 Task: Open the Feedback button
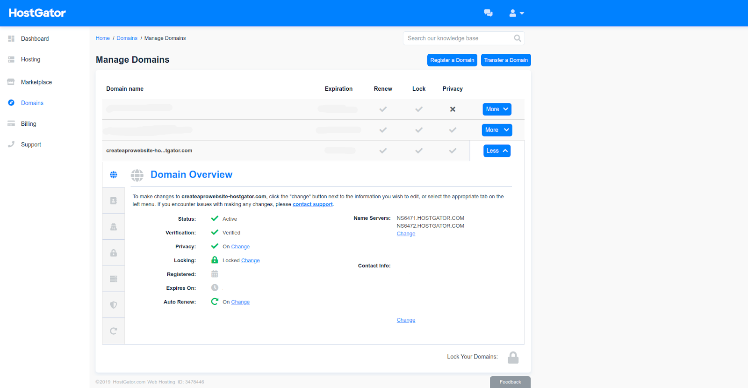[510, 382]
